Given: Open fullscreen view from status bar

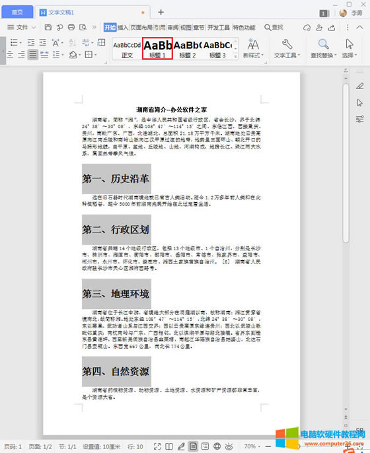Looking at the screenshot, I should [157, 446].
